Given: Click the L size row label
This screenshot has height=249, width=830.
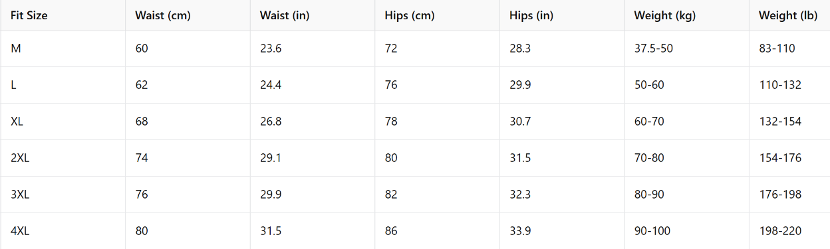Looking at the screenshot, I should click(x=14, y=85).
